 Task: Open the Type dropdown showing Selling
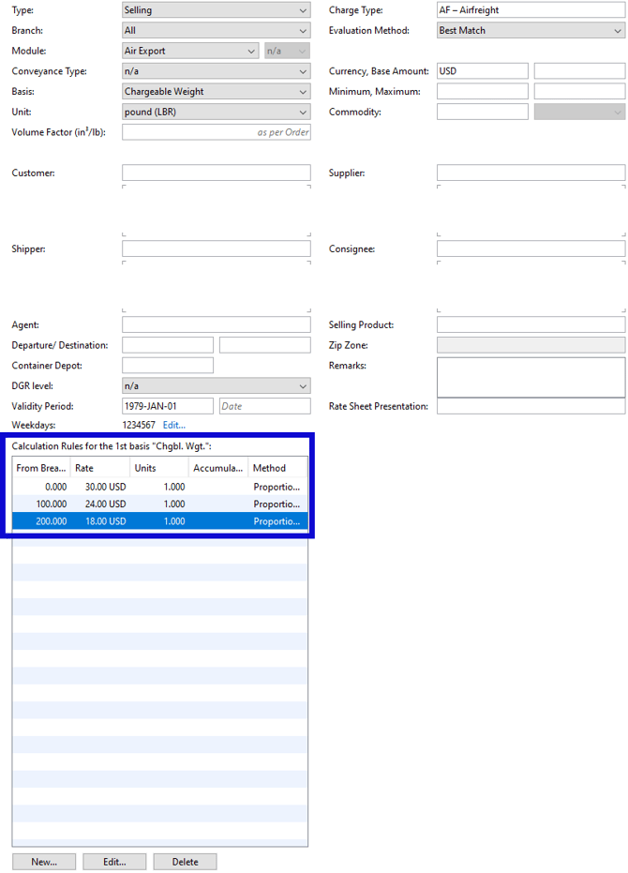(216, 10)
